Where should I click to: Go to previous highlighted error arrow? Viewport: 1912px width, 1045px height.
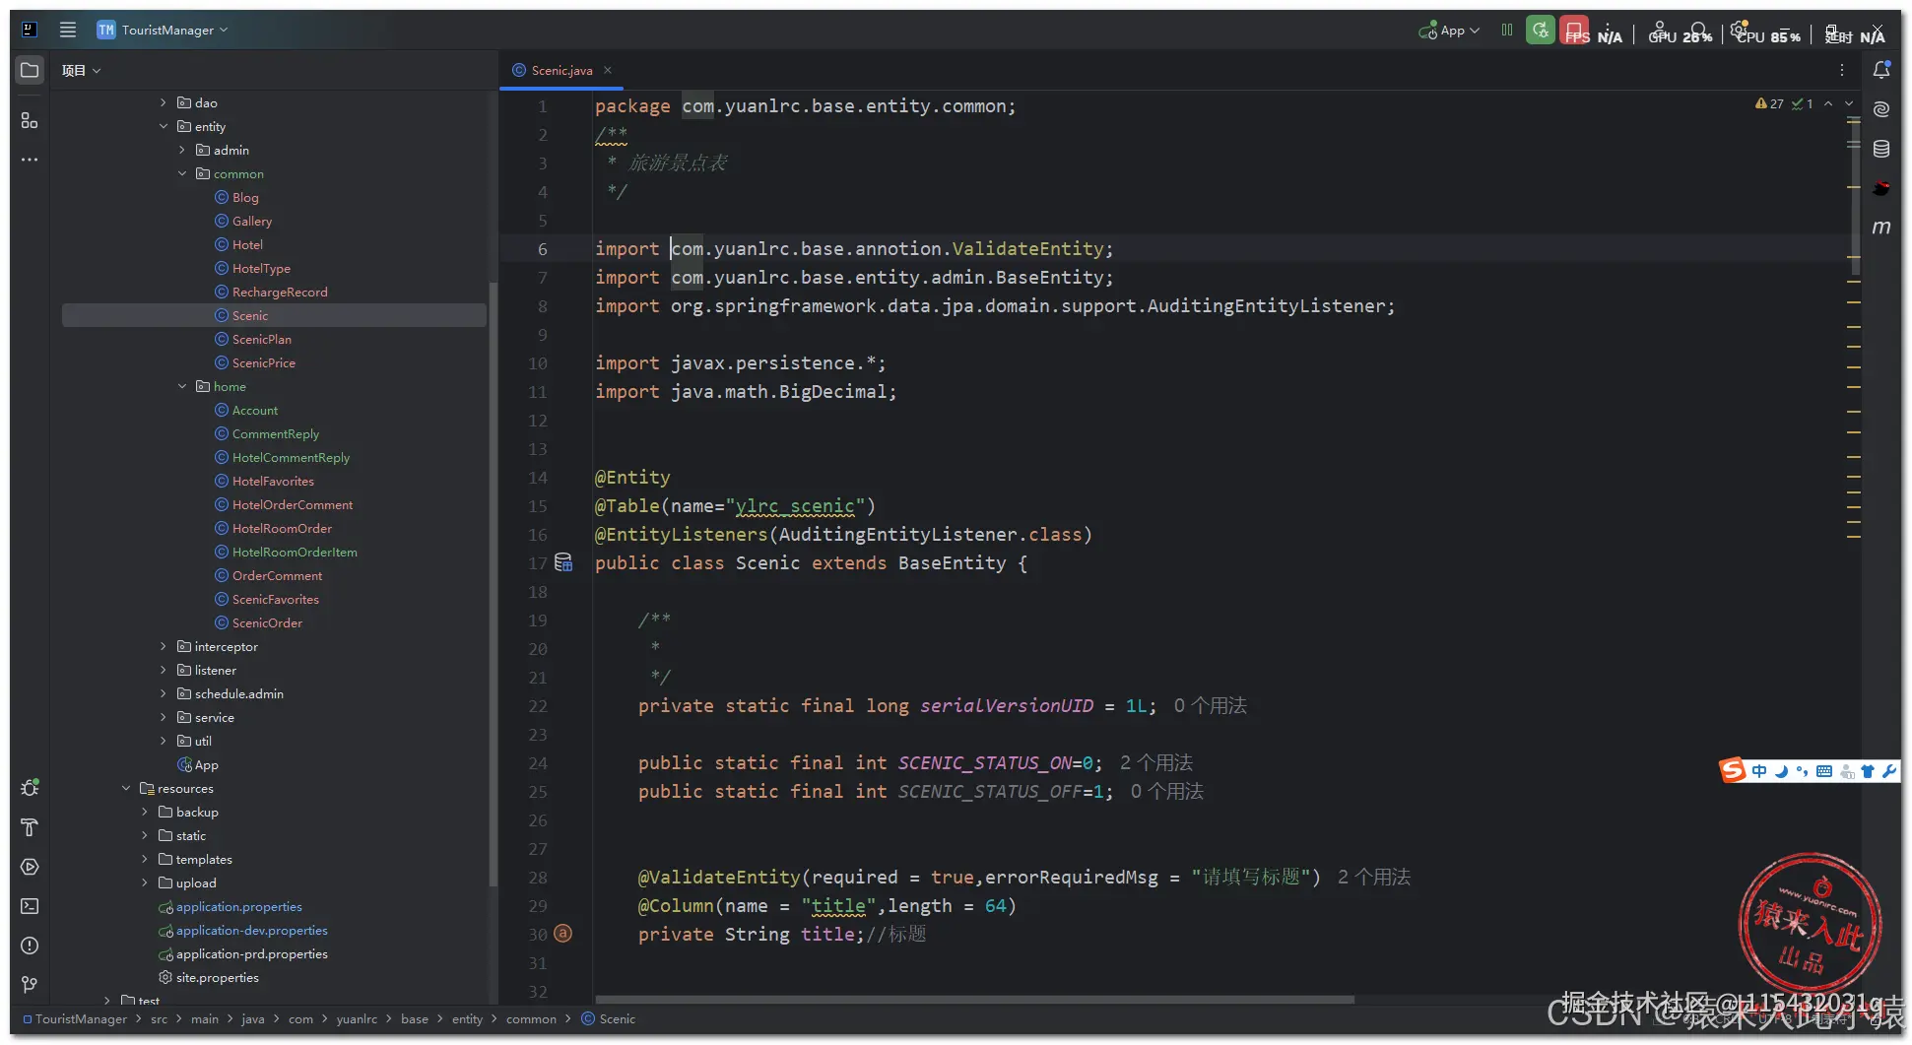pos(1828,103)
